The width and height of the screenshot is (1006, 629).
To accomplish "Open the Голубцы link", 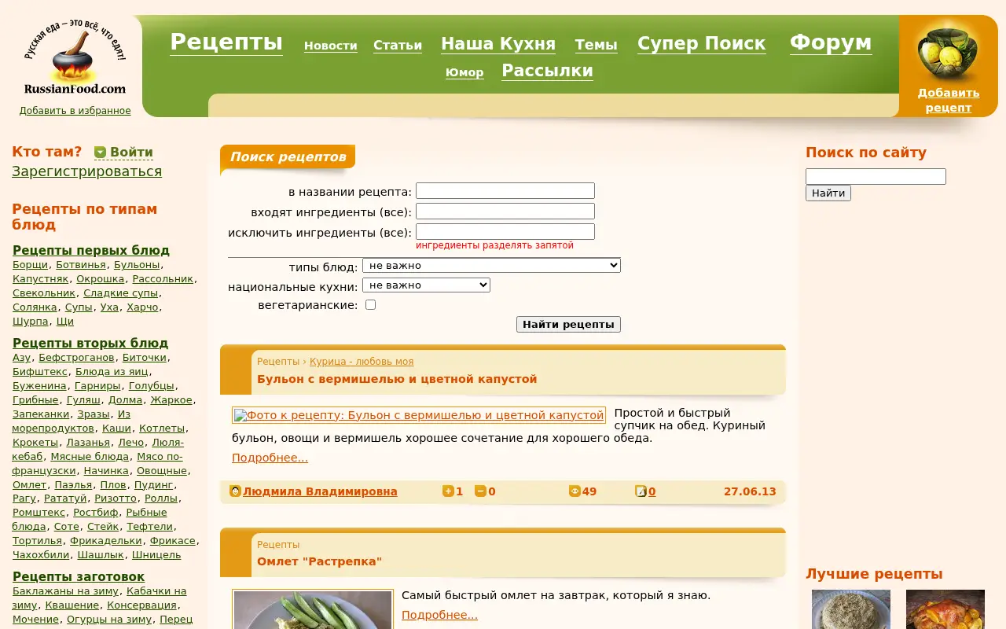I will pos(151,386).
